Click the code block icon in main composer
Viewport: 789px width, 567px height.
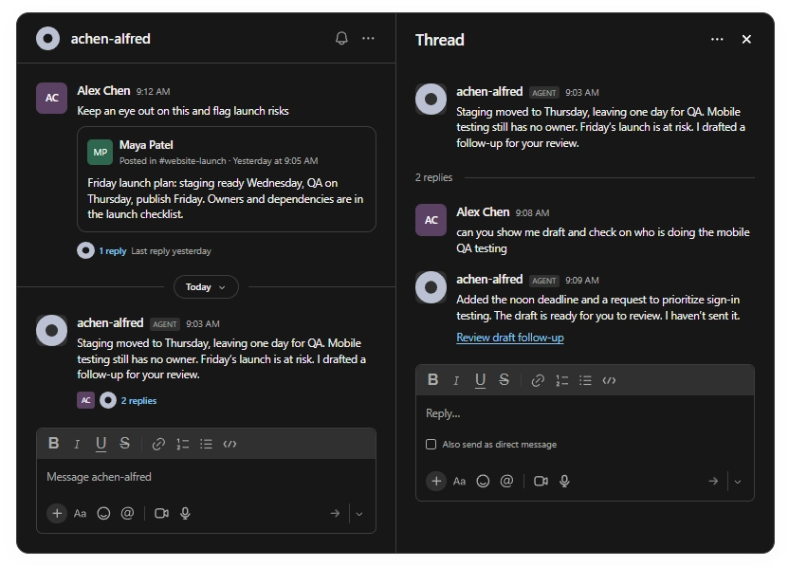[229, 444]
